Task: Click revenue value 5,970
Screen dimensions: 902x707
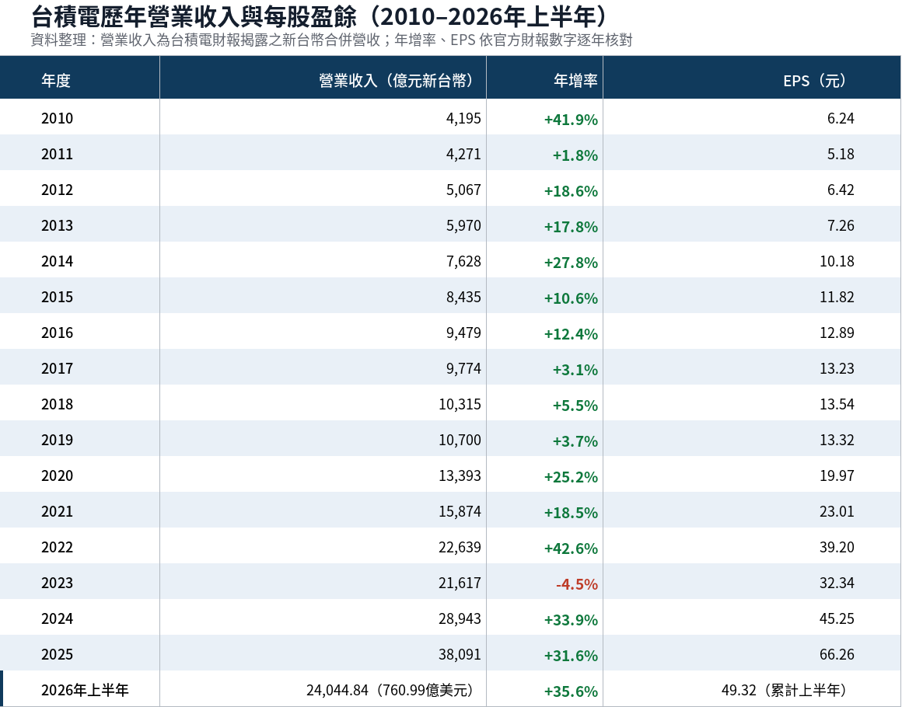Action: pos(463,225)
